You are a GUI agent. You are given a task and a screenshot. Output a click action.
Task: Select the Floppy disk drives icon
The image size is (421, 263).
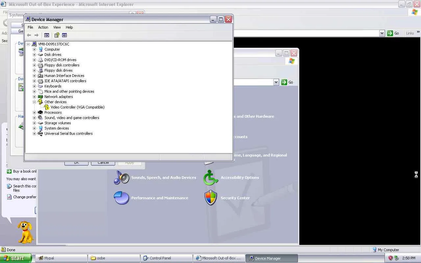(x=40, y=70)
